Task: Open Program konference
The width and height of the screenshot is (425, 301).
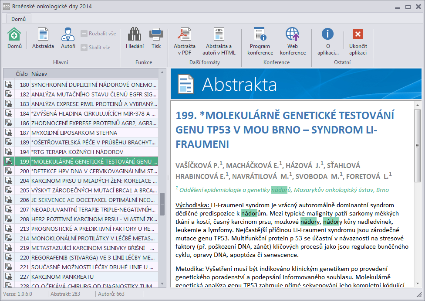Action: (x=260, y=41)
